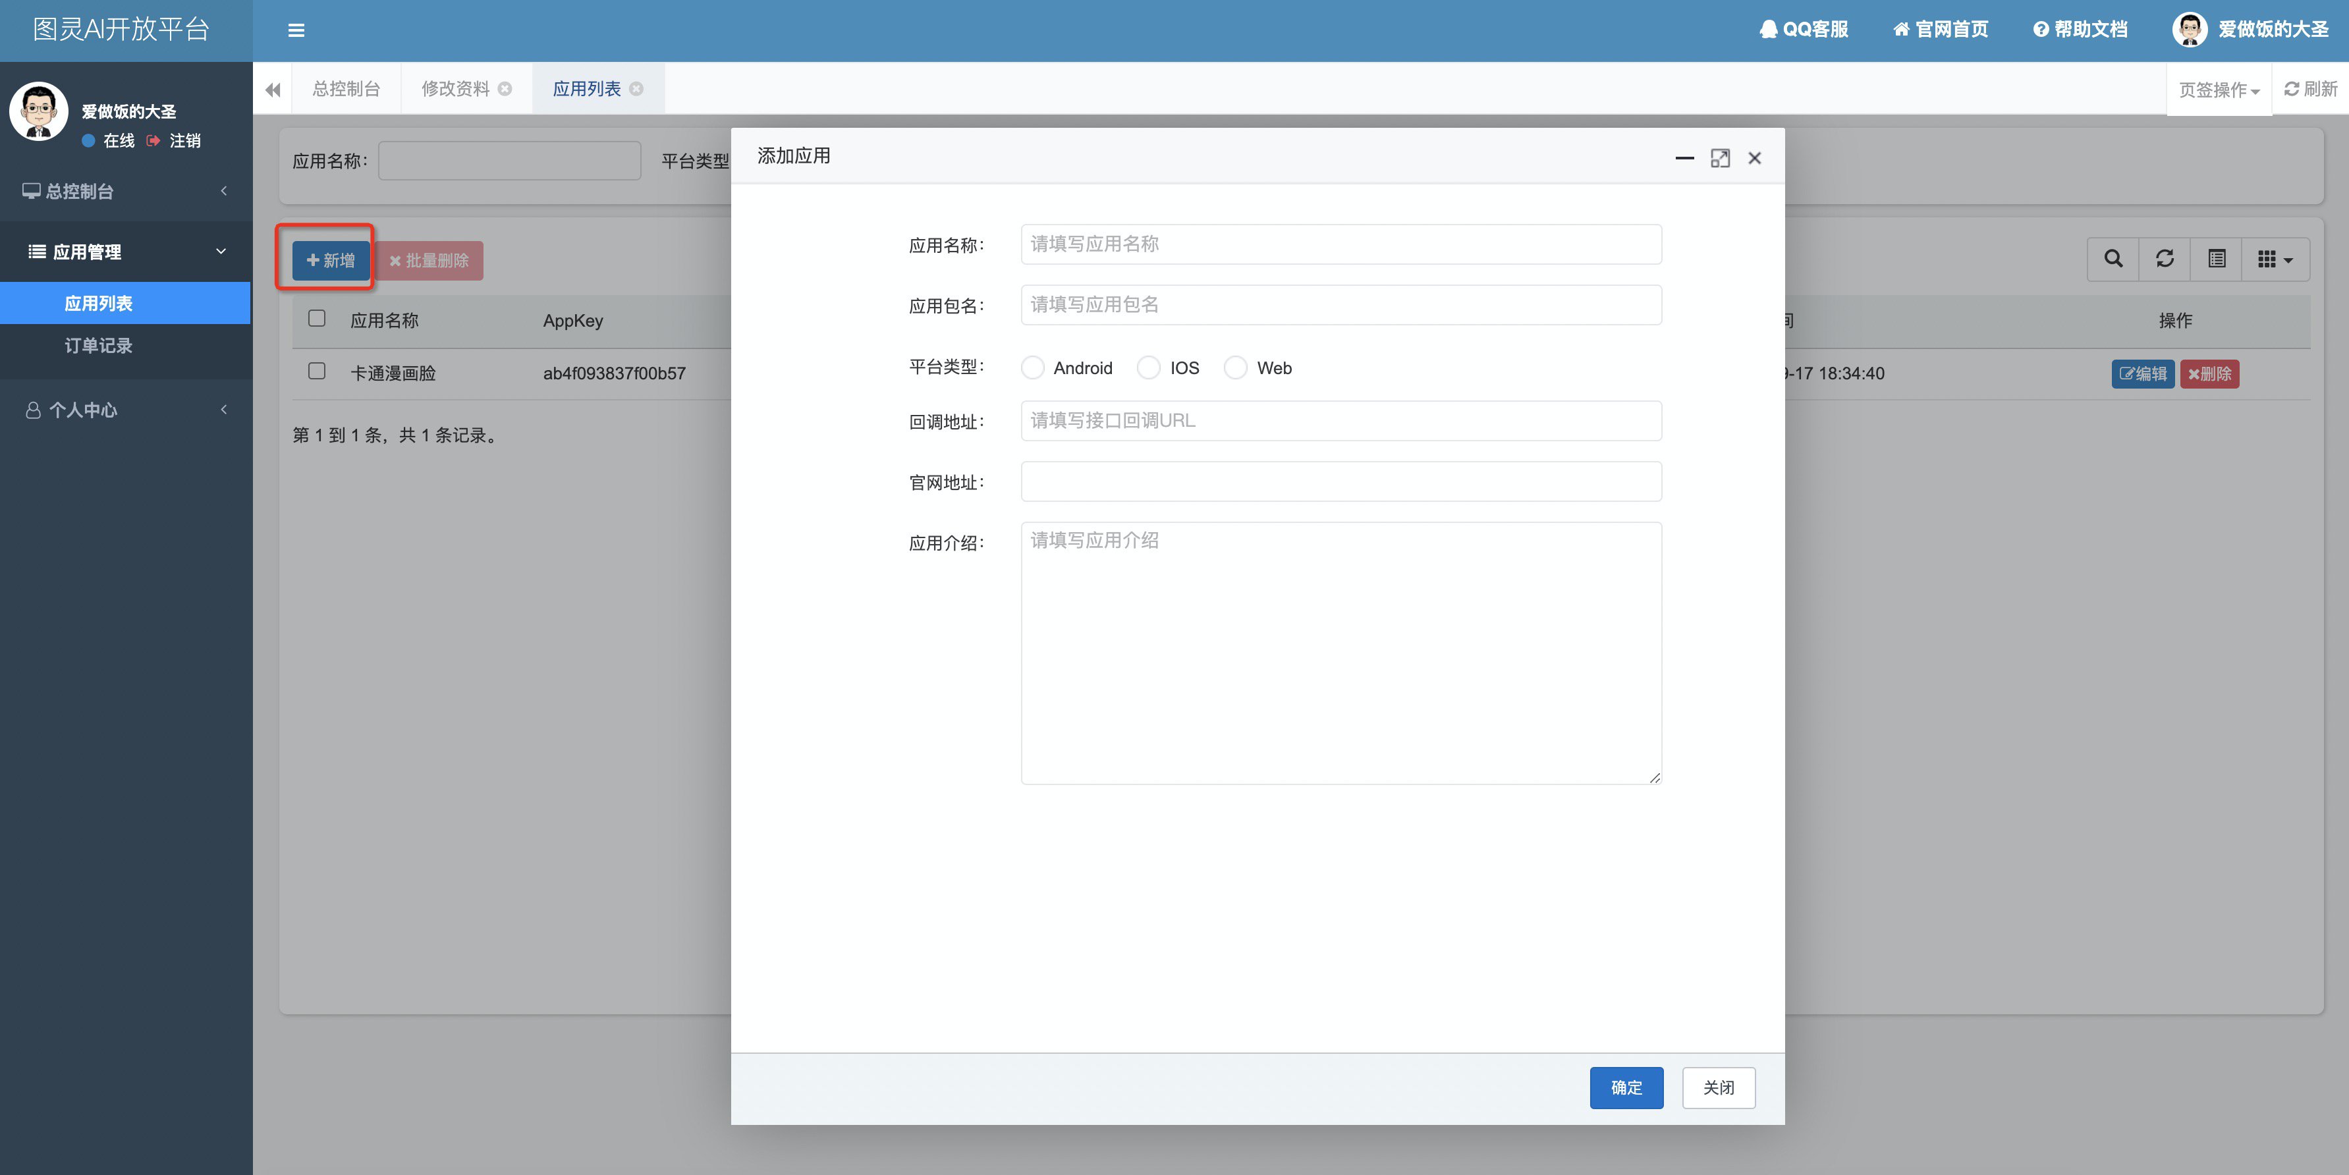2349x1175 pixels.
Task: Click the 确定 button in dialog
Action: click(1626, 1087)
